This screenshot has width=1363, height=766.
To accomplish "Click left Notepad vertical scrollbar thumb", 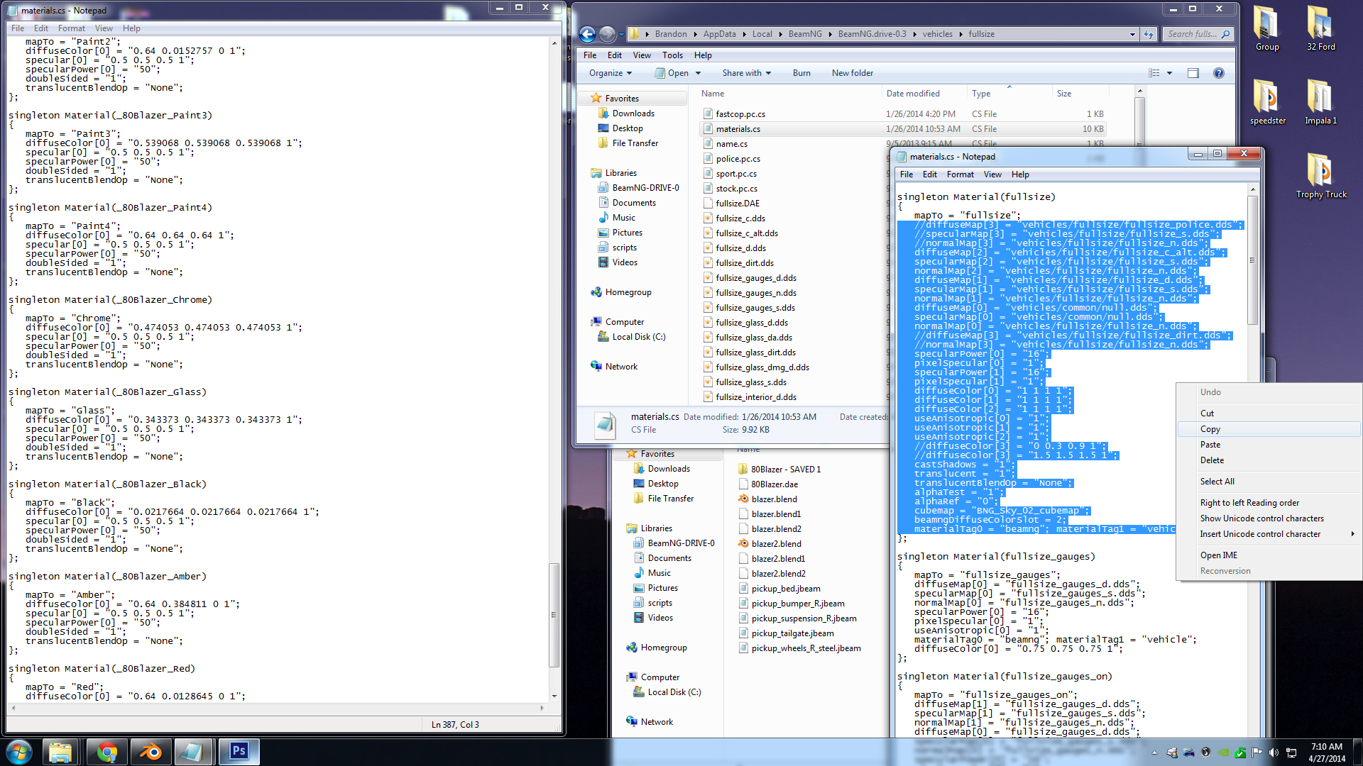I will click(x=554, y=615).
